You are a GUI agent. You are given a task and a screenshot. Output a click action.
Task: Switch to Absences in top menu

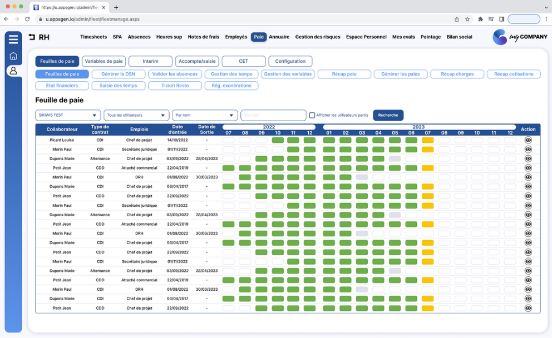point(139,37)
